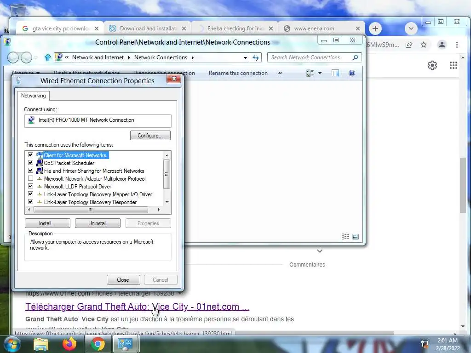The width and height of the screenshot is (471, 353).
Task: Open Chrome tab search dropdown
Action: (411, 28)
